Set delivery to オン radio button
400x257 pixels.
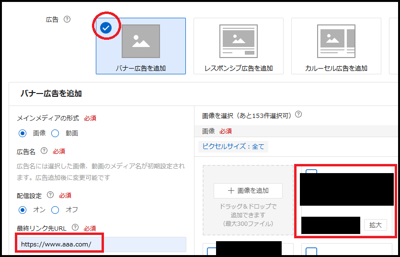click(23, 210)
